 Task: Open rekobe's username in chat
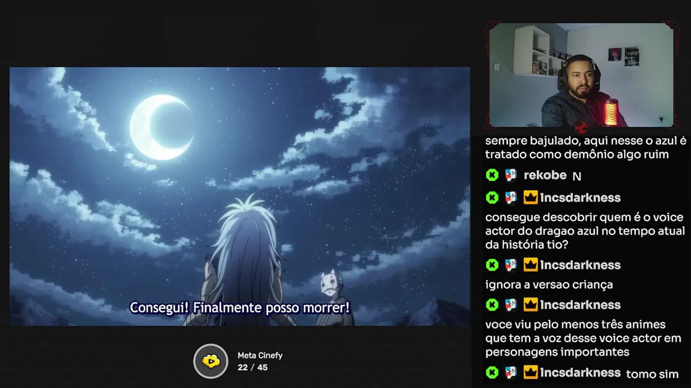coord(545,175)
